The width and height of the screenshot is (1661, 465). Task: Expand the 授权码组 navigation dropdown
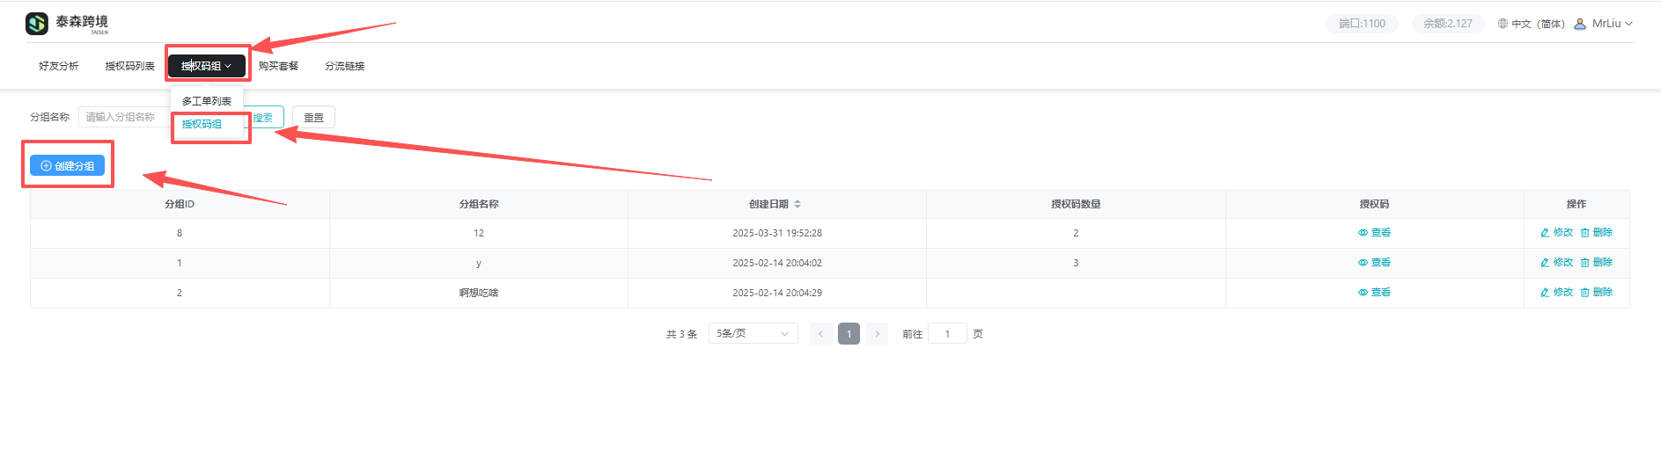[x=207, y=66]
